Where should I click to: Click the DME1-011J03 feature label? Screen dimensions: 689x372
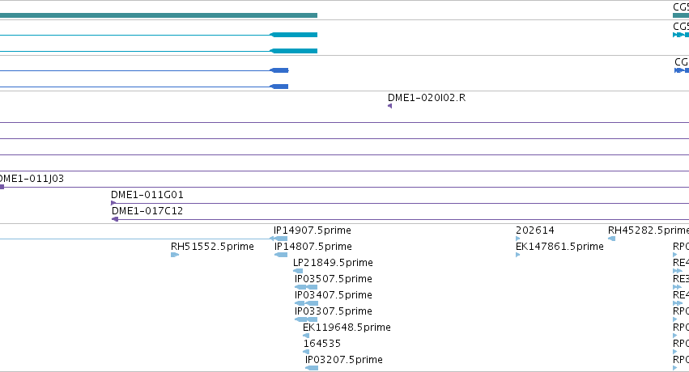pyautogui.click(x=31, y=179)
